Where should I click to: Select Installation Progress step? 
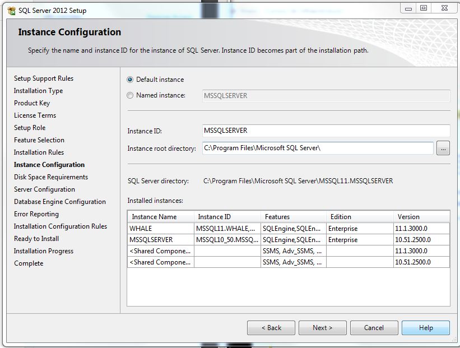44,251
